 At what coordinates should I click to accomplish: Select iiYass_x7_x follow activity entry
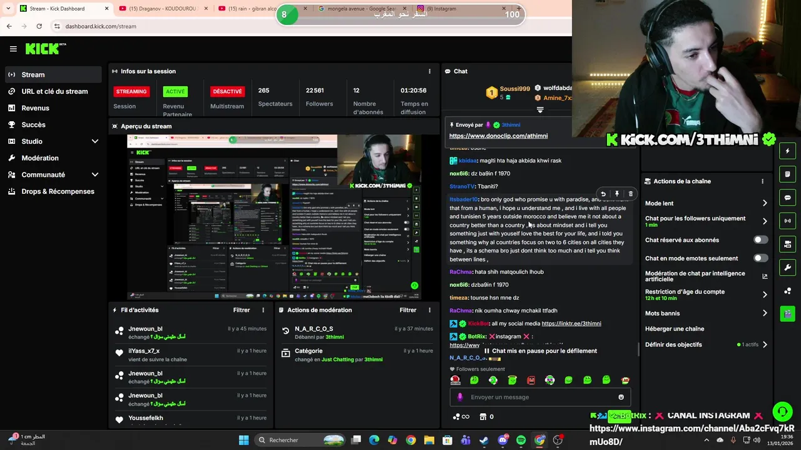tap(191, 354)
